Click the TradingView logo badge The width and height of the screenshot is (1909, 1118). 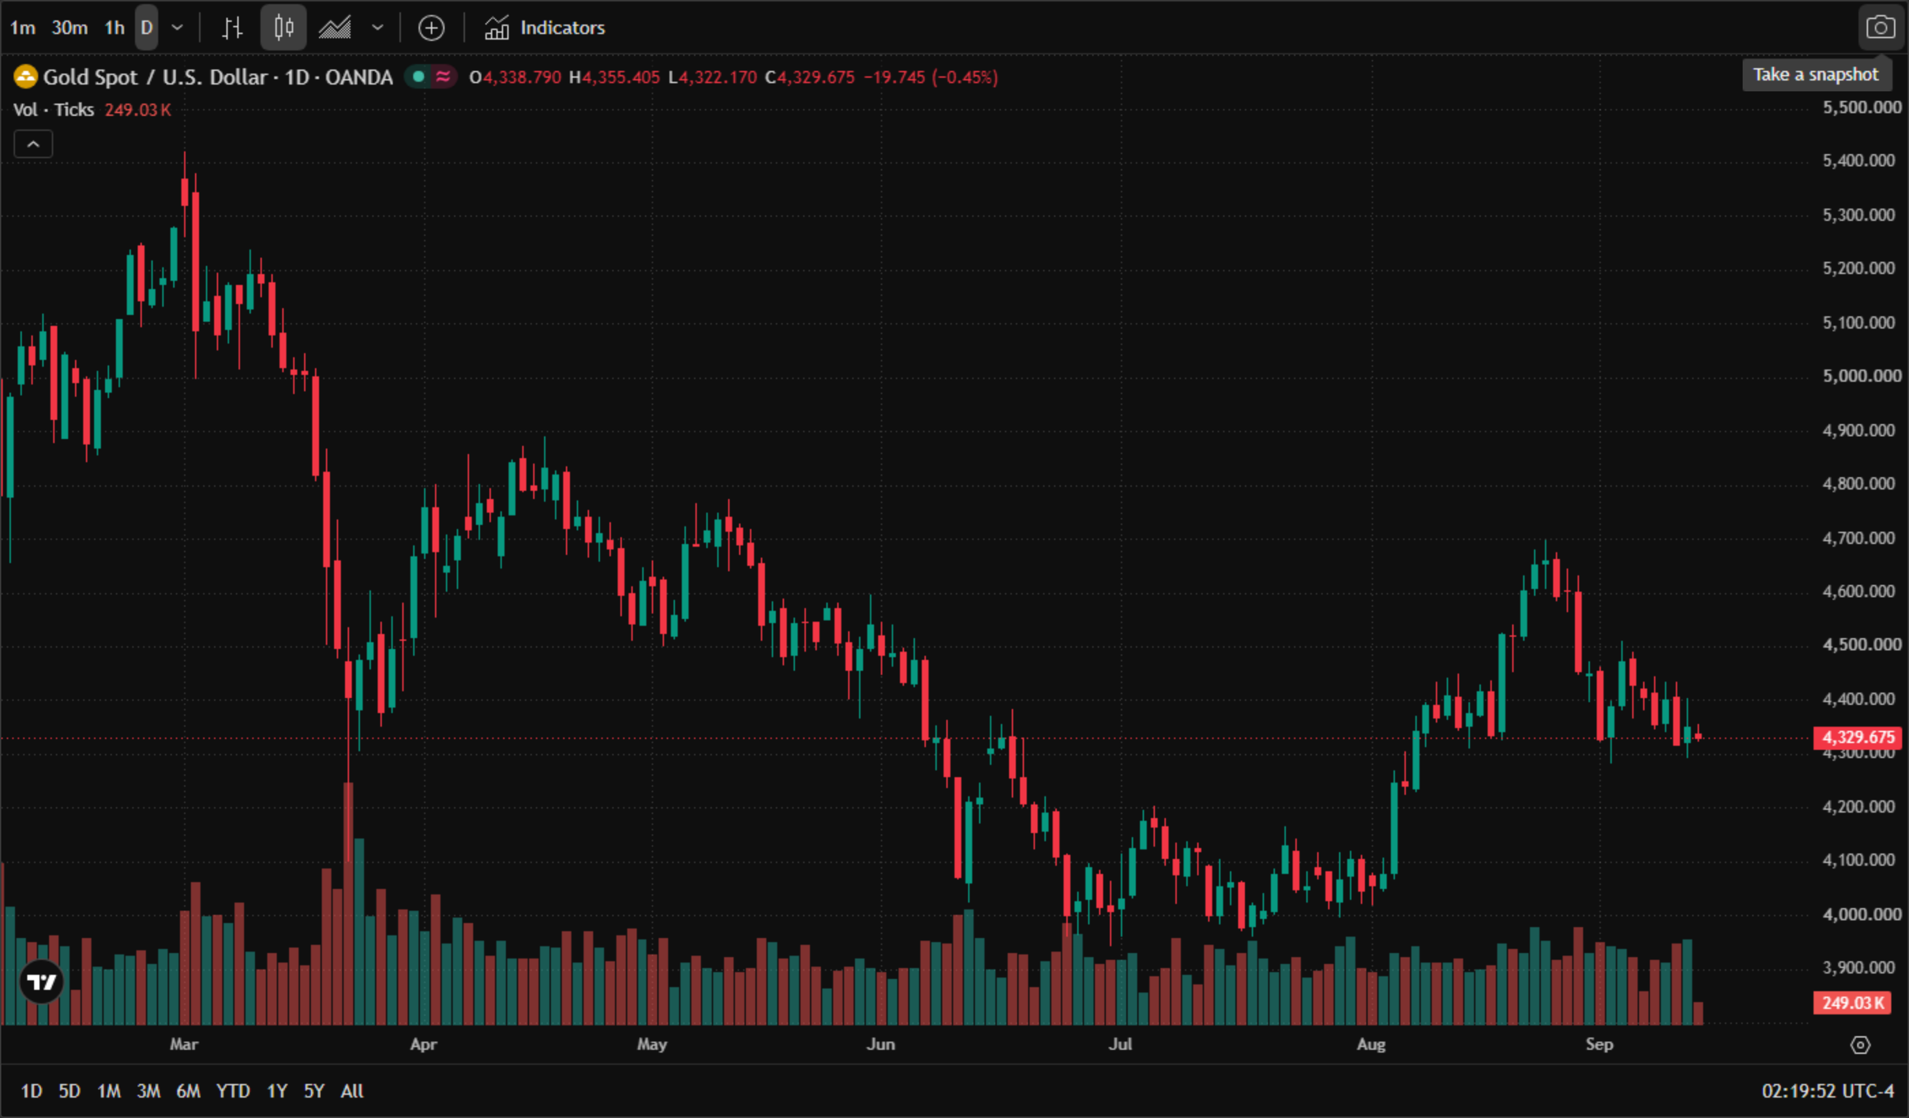tap(42, 982)
